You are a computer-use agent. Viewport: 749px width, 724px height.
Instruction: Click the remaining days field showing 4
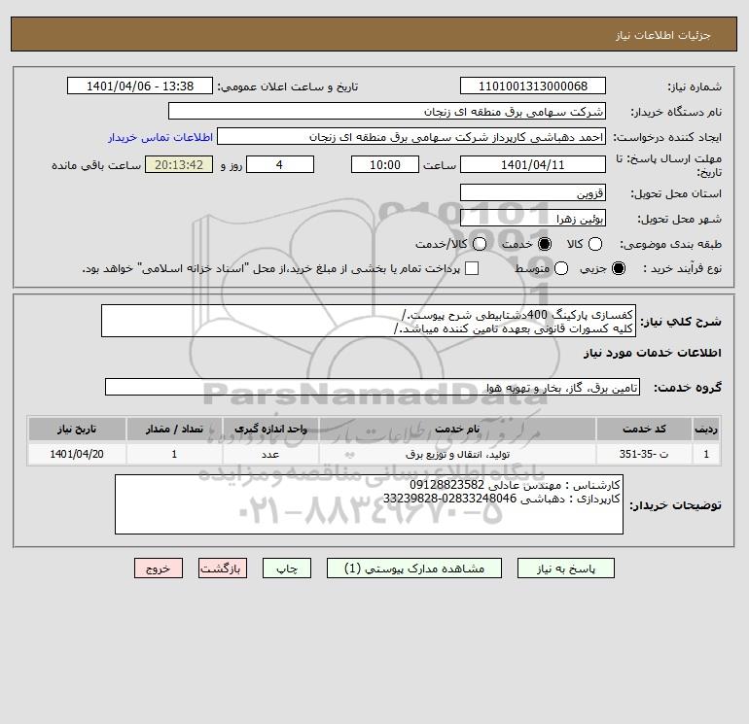click(280, 164)
